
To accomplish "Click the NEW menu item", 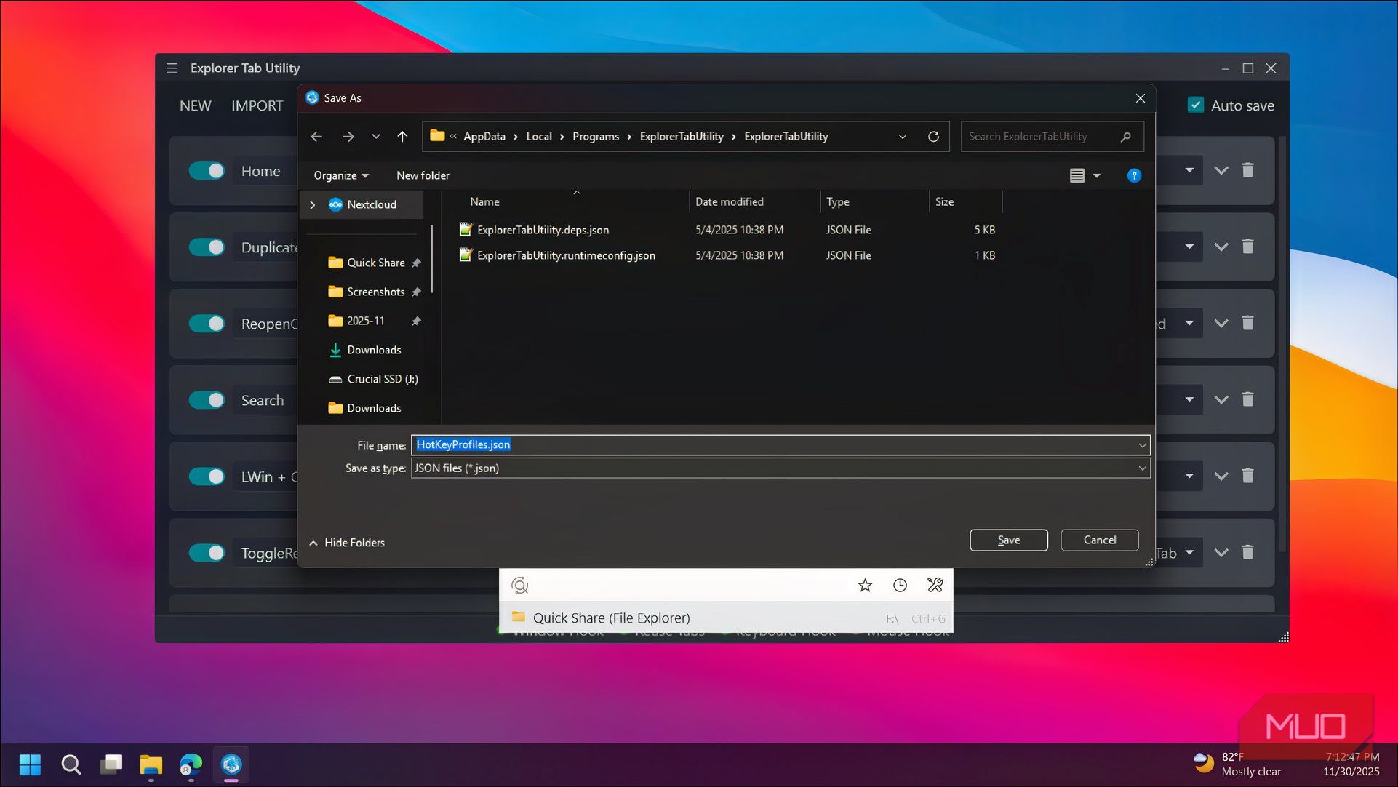I will [195, 105].
